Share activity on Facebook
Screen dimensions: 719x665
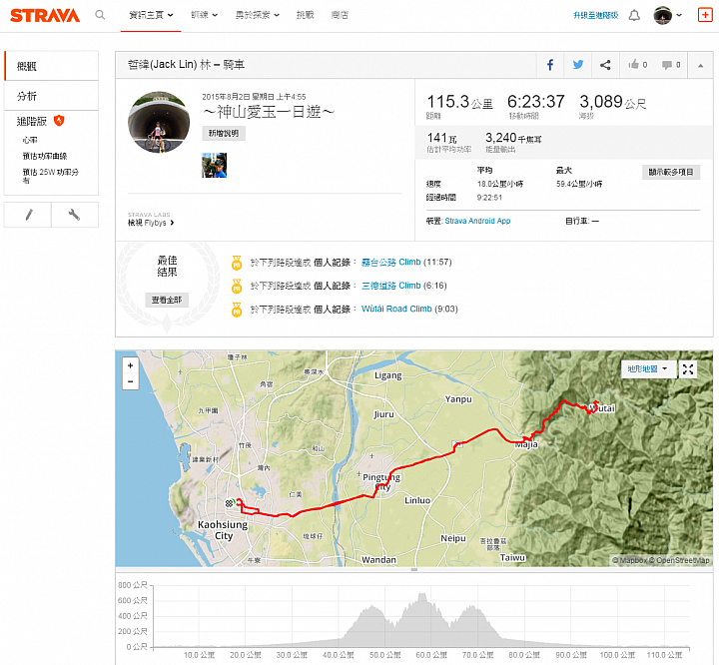click(550, 65)
